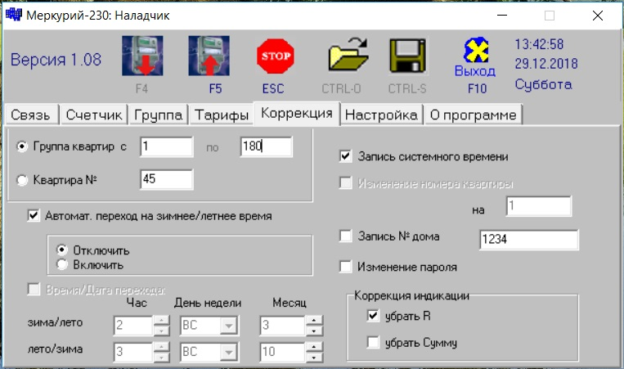Click the лето/зима month field showing 10
624x369 pixels.
pos(282,353)
